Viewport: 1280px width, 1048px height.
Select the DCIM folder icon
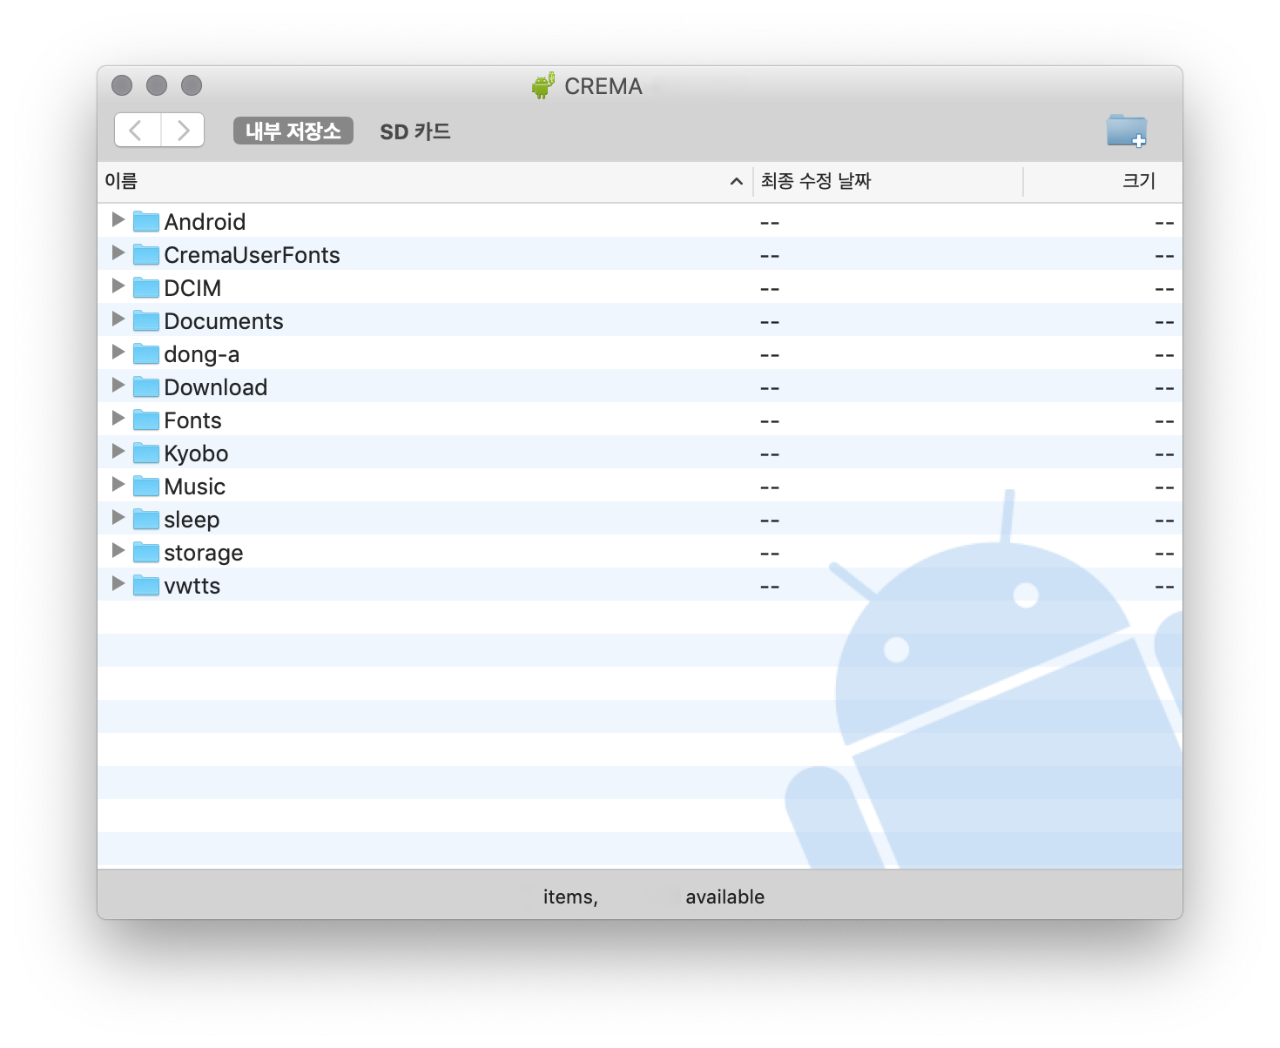146,287
